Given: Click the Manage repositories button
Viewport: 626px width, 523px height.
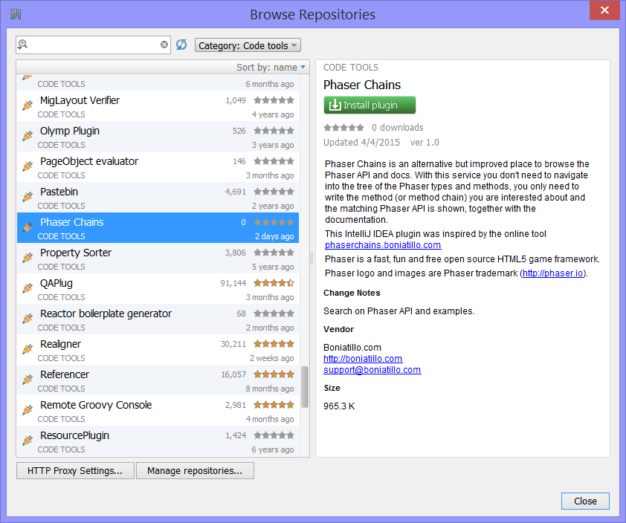Looking at the screenshot, I should point(195,471).
